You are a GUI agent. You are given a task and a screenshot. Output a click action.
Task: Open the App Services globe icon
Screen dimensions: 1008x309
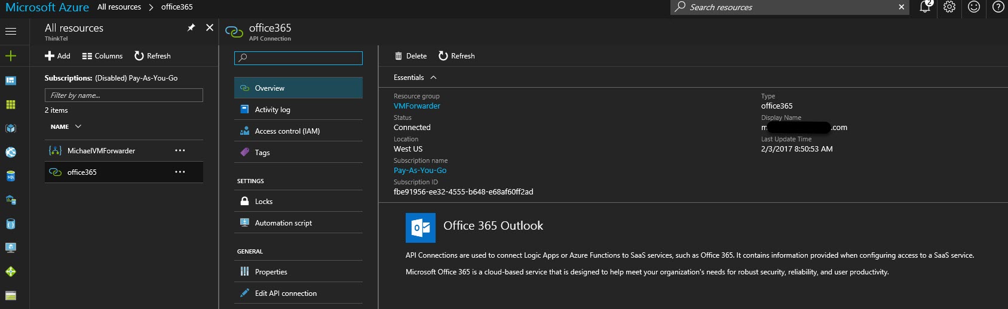11,152
